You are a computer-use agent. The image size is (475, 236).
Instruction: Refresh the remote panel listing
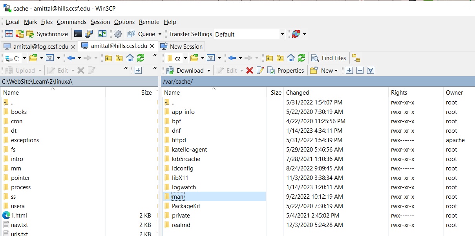click(301, 58)
